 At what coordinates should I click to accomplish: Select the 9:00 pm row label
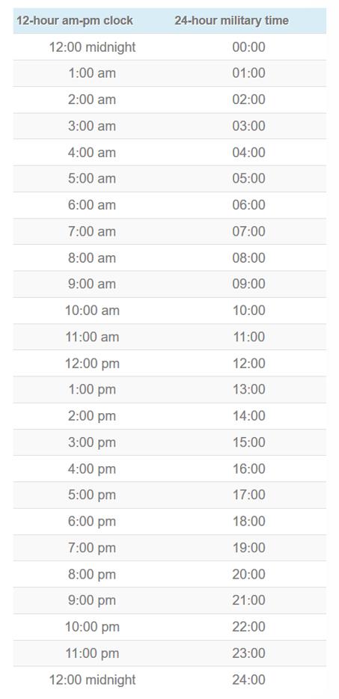coord(92,600)
